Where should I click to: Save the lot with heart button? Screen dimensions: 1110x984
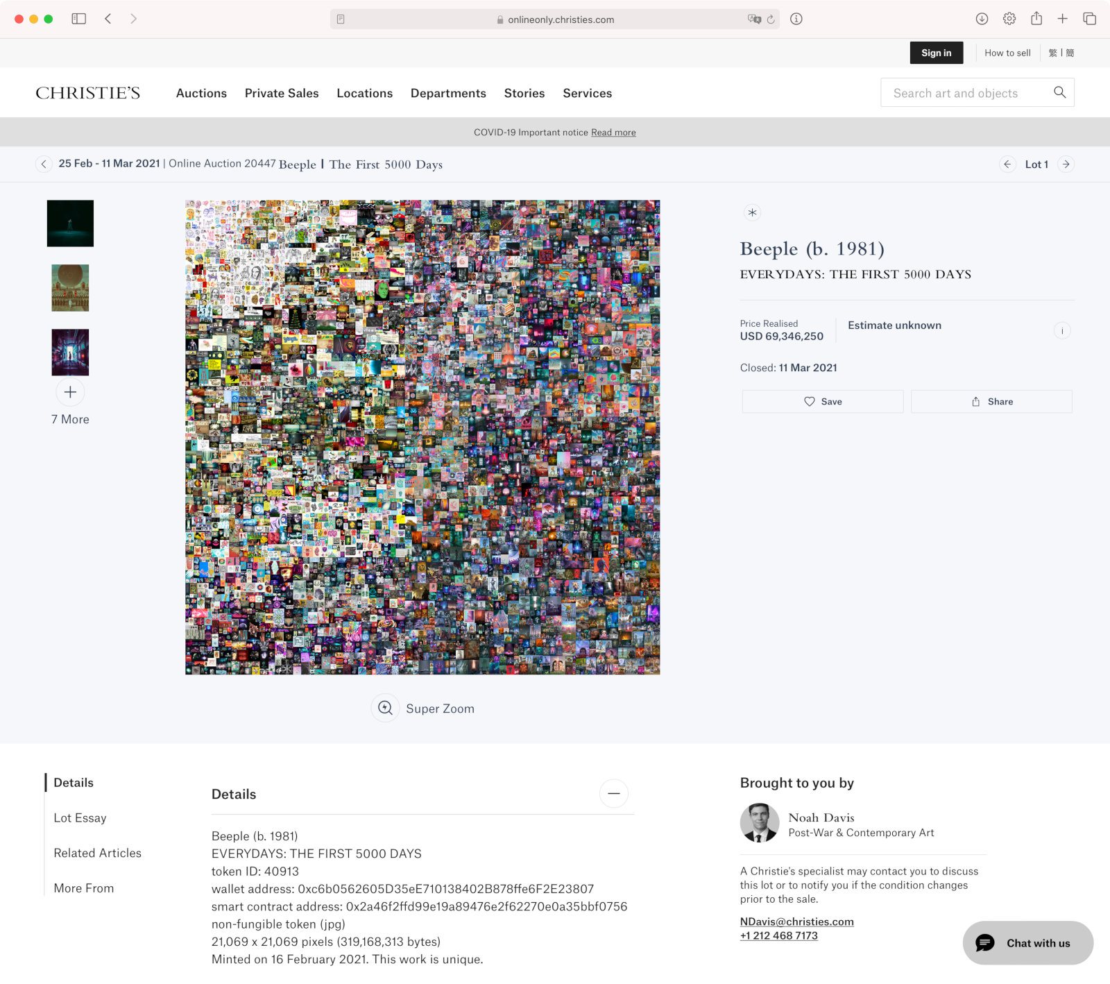coord(823,401)
